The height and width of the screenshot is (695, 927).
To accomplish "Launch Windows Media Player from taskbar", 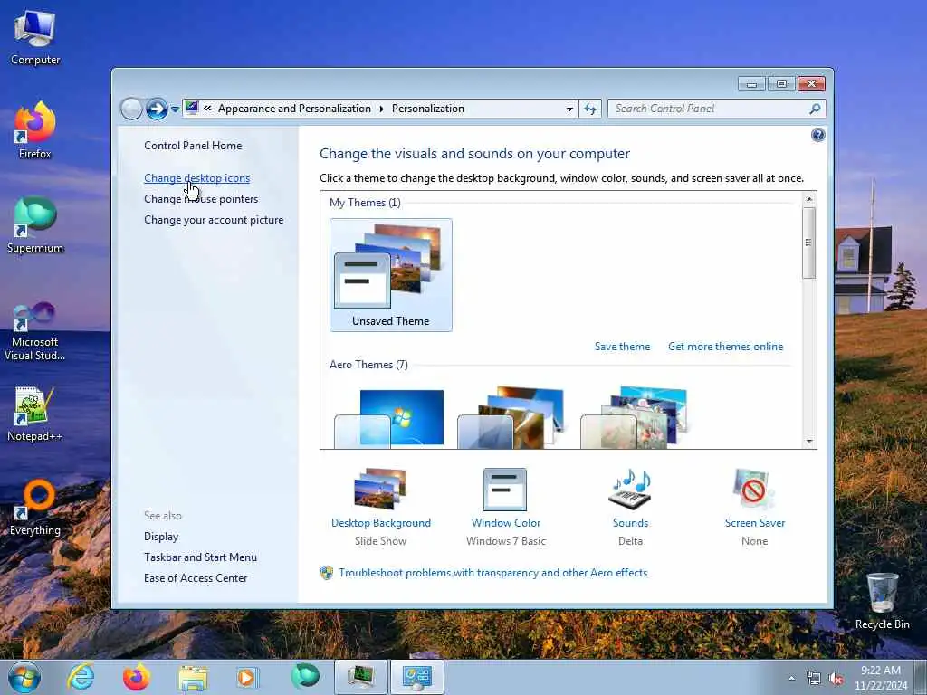I will 246,677.
